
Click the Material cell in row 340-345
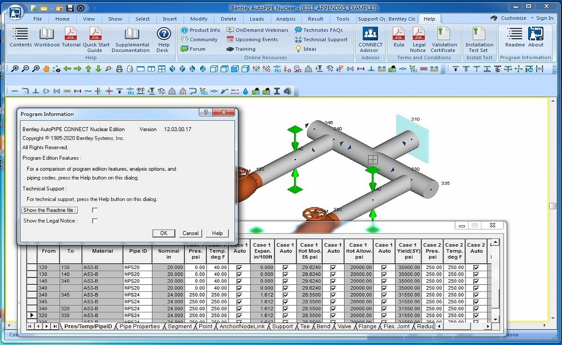click(102, 295)
